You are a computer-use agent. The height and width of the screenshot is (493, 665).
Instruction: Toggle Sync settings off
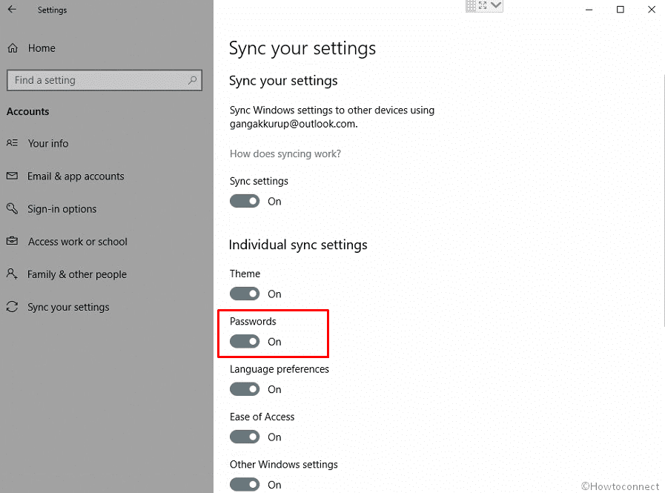click(x=245, y=201)
